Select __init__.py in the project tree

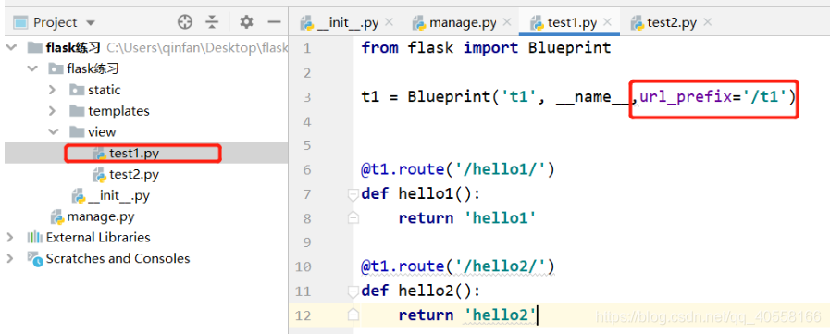tap(118, 196)
